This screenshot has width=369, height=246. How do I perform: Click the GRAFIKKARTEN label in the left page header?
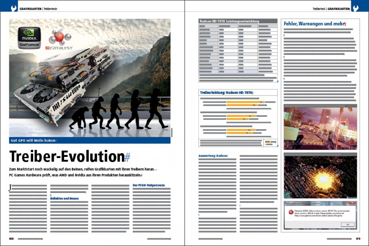pyautogui.click(x=31, y=9)
